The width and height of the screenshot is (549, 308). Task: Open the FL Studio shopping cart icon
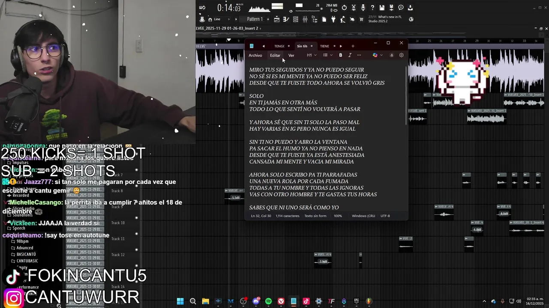click(362, 20)
